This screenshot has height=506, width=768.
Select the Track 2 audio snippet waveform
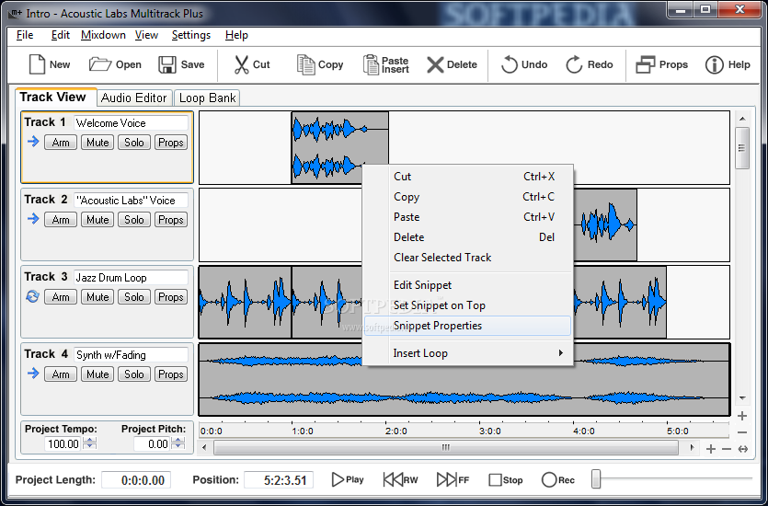tap(605, 224)
